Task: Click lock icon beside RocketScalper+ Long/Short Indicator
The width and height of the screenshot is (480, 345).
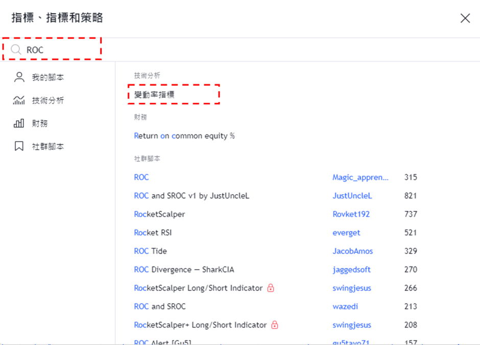Action: 275,325
